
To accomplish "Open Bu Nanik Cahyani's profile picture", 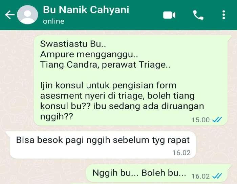I will pyautogui.click(x=27, y=15).
